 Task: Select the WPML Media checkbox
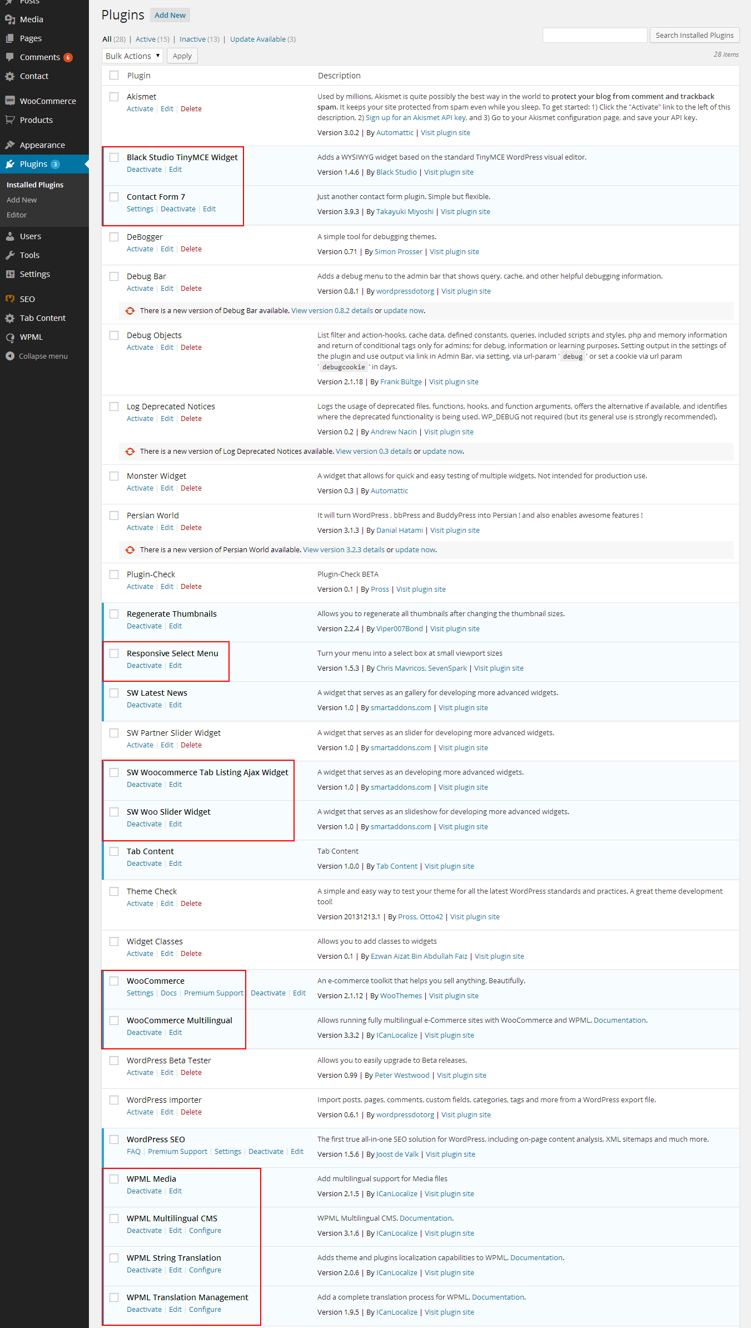coord(114,1179)
